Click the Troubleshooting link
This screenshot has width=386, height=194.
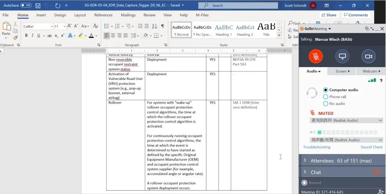click(317, 147)
